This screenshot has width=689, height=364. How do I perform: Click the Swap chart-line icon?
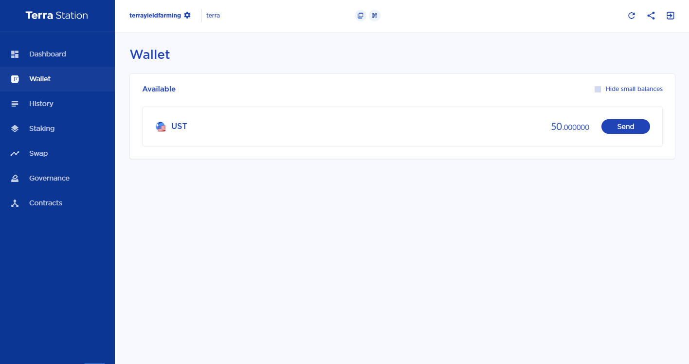point(15,153)
